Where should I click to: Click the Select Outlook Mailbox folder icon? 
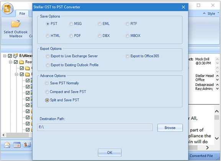pyautogui.click(x=16, y=24)
